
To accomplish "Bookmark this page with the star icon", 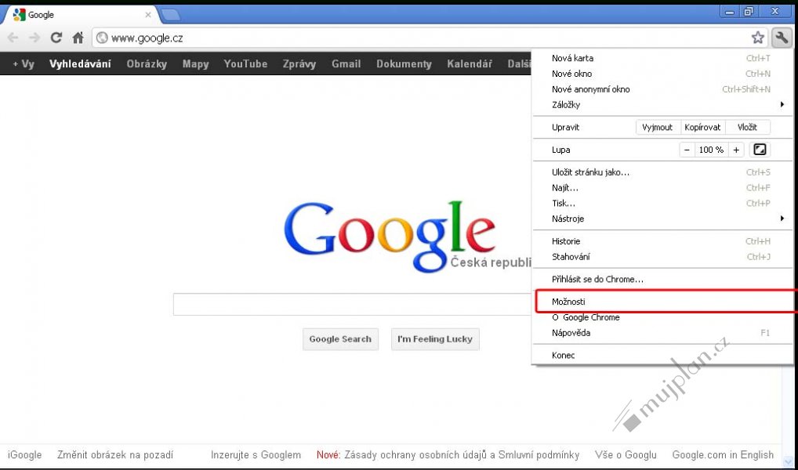I will point(758,38).
